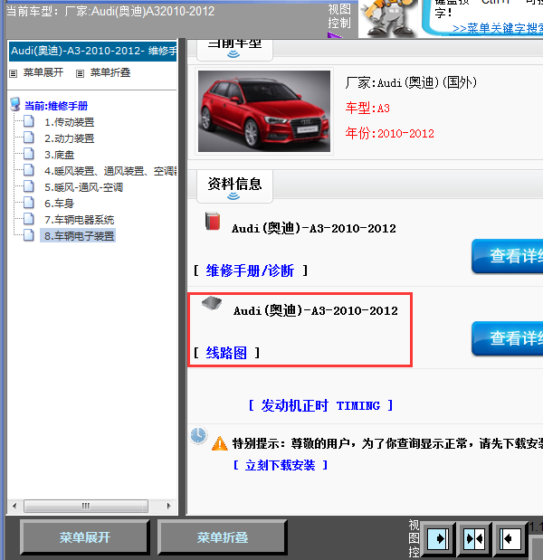This screenshot has height=560, width=543.
Task: Click the document icon beside 7.车辆电器系统
Action: click(x=29, y=219)
